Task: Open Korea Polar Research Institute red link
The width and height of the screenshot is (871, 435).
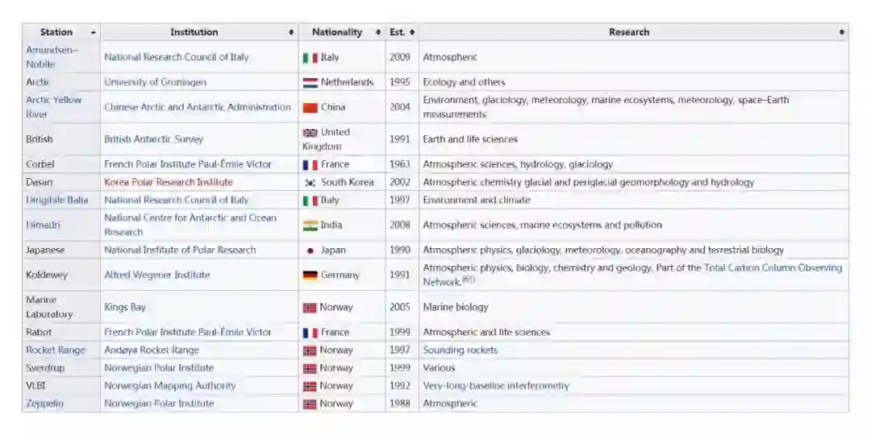Action: [169, 182]
